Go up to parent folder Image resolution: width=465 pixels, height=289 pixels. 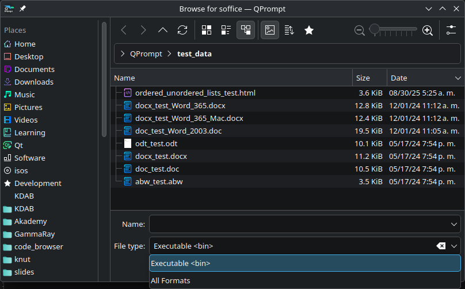(163, 30)
